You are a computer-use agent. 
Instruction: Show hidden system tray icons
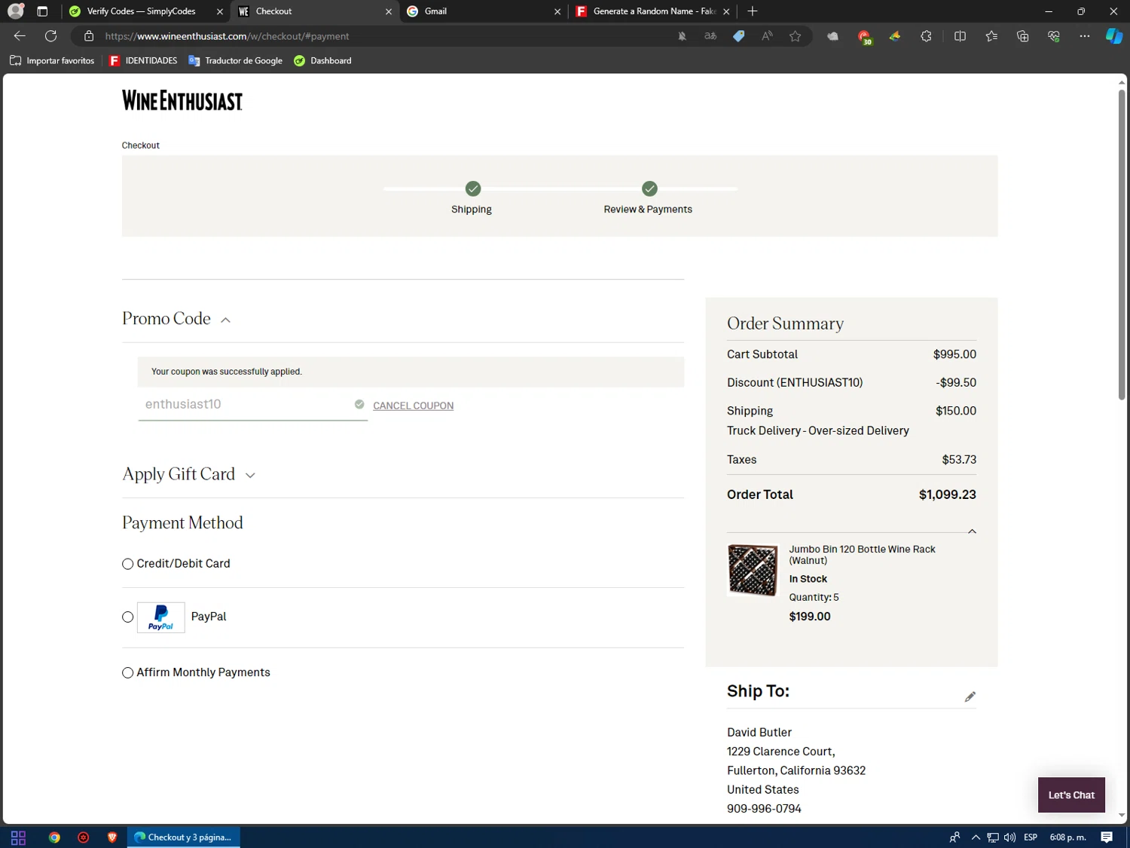pyautogui.click(x=976, y=837)
